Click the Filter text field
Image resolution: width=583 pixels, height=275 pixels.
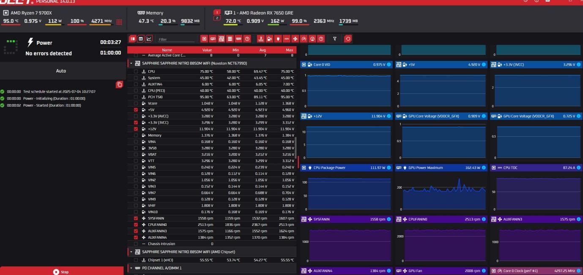(175, 39)
